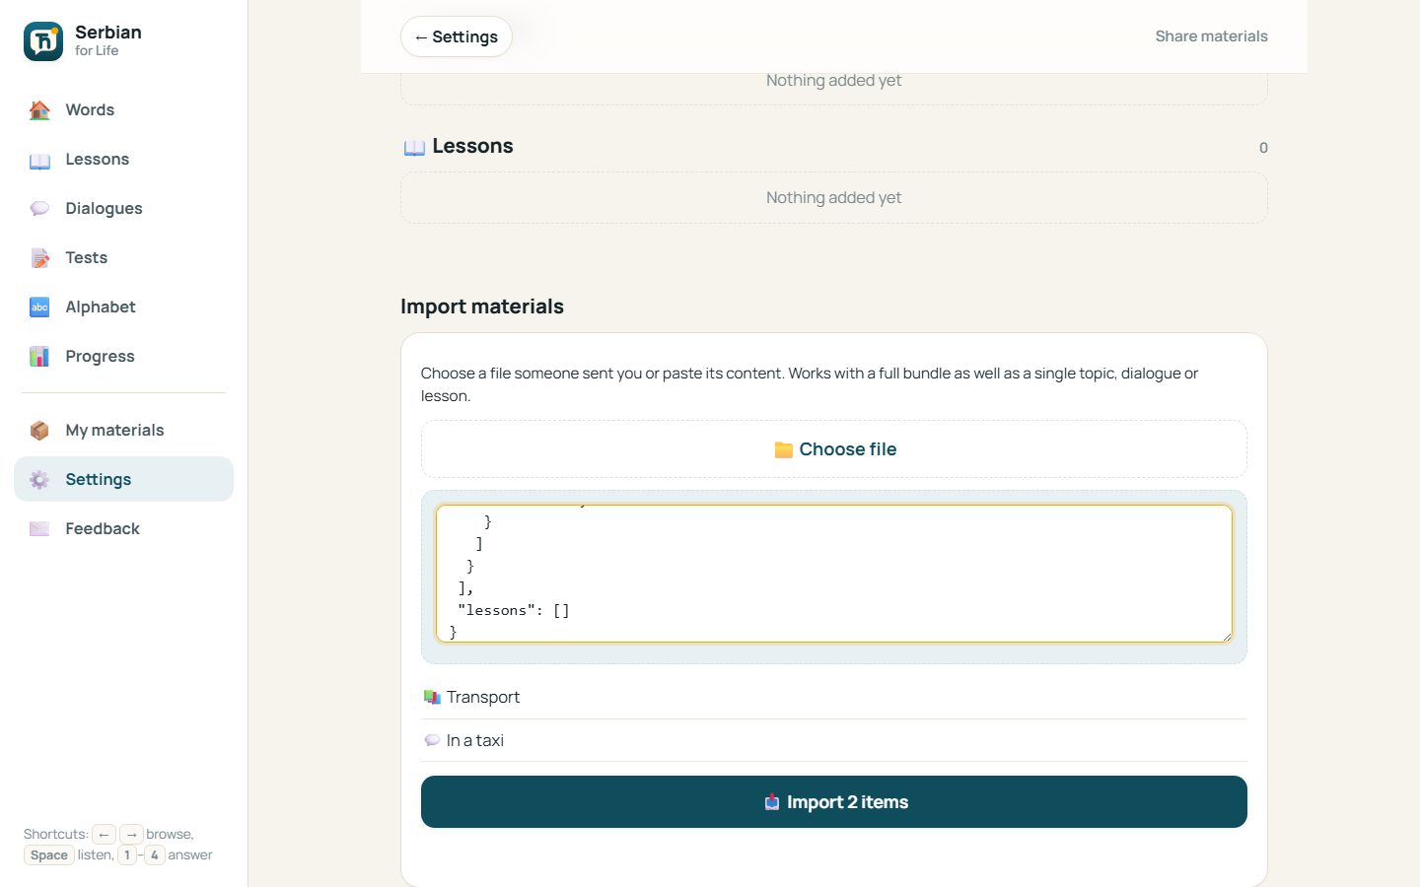Click the Tests pencil paper icon

(39, 258)
